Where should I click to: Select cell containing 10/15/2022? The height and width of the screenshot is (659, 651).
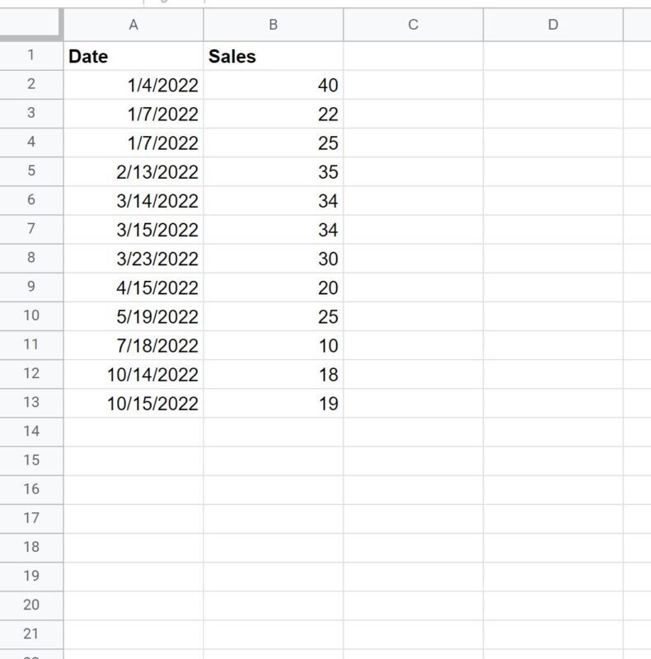pos(133,404)
